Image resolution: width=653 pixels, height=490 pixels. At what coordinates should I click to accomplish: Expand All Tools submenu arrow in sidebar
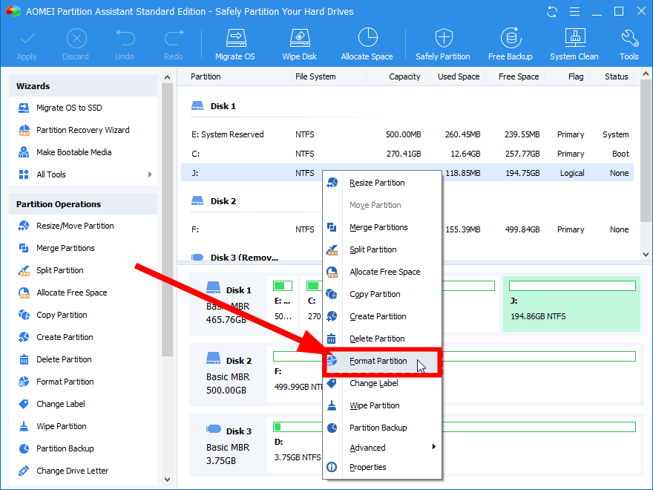150,174
